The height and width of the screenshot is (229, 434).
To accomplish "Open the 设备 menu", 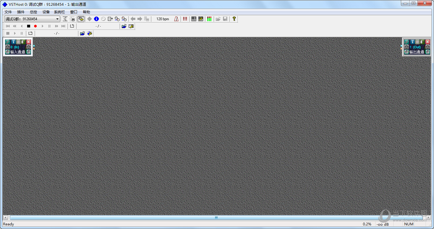I will pyautogui.click(x=46, y=12).
